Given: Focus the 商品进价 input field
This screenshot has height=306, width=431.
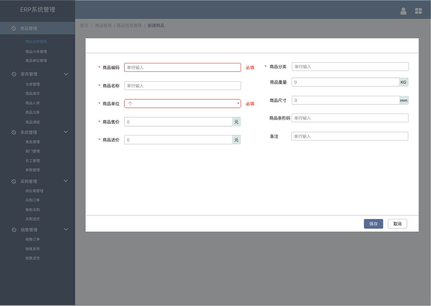Looking at the screenshot, I should (178, 140).
